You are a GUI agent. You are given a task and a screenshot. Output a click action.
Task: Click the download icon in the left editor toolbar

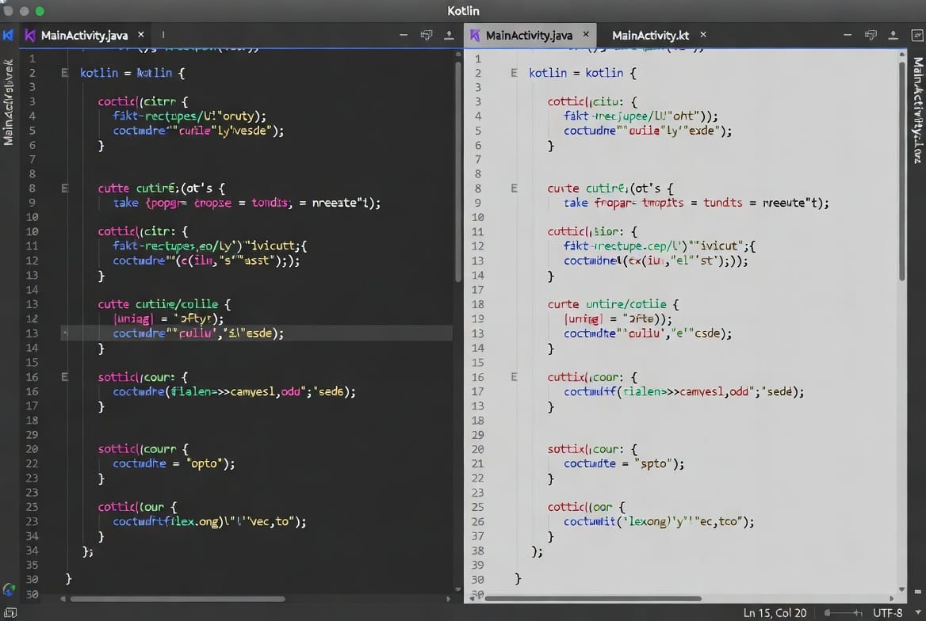coord(447,35)
